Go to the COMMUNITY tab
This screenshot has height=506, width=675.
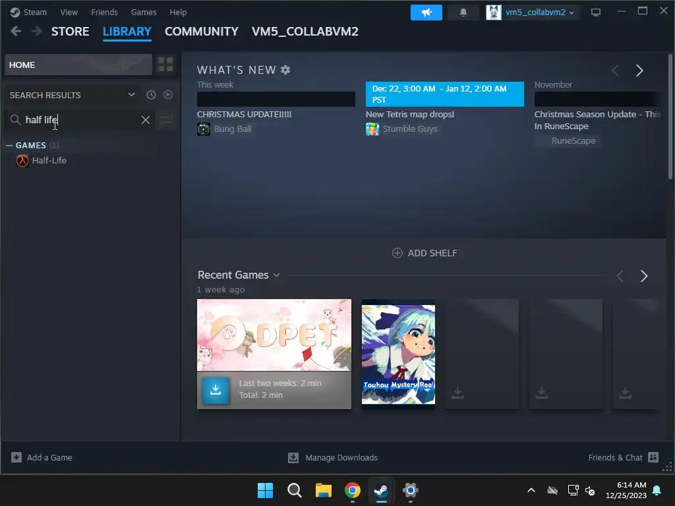[202, 32]
